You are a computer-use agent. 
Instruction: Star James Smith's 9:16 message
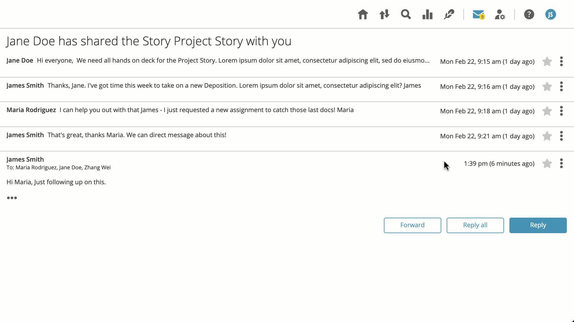(x=547, y=86)
